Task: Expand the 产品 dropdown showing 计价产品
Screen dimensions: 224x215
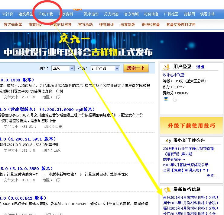Action: (x=105, y=68)
